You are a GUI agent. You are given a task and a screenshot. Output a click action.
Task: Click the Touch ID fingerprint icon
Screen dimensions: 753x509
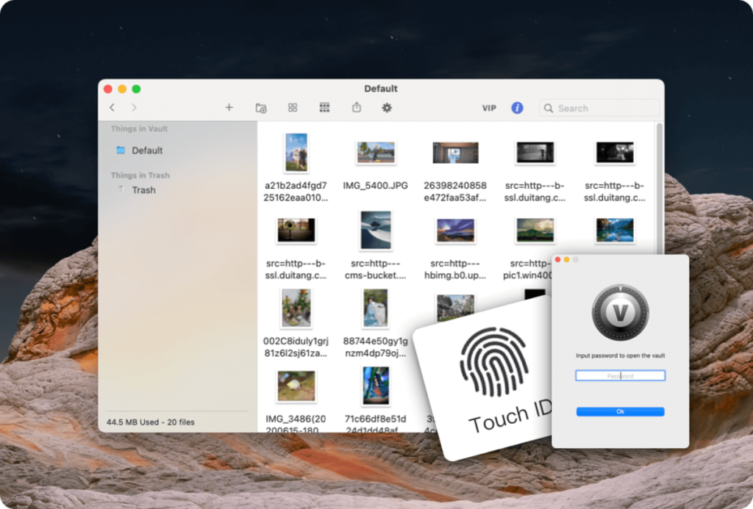[493, 362]
